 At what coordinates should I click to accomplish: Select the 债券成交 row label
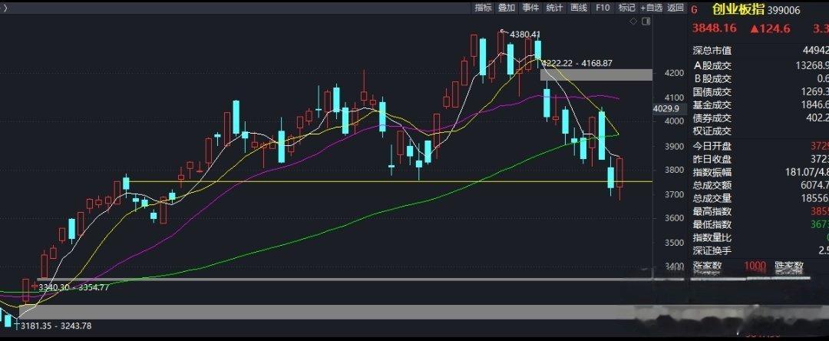tap(712, 118)
